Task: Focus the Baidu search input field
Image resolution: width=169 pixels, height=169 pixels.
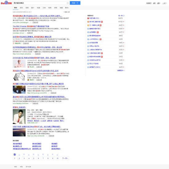Action: pos(40,3)
